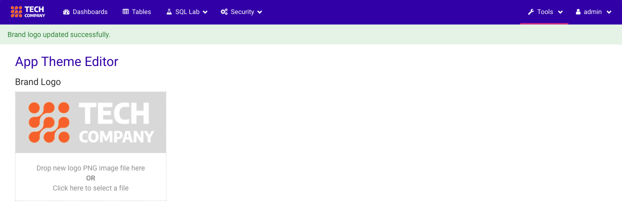Click the Tables grid icon
Screen dimensions: 622x215
pos(126,12)
